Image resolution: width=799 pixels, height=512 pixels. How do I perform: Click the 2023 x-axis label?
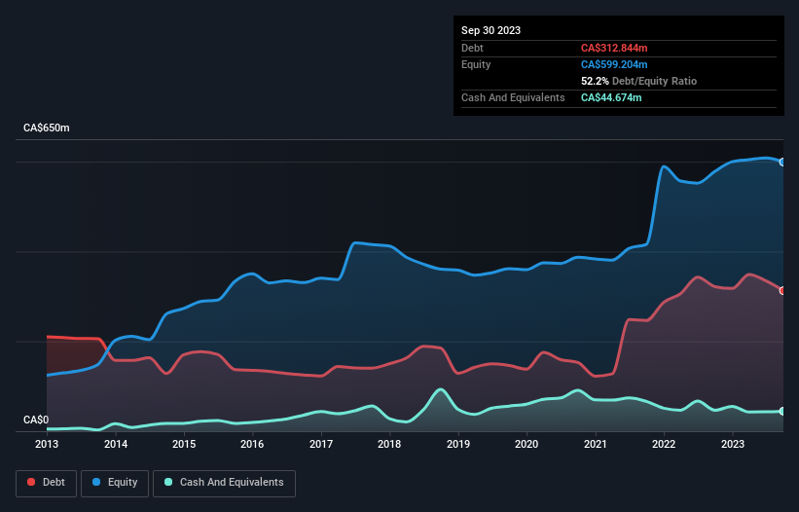[732, 444]
